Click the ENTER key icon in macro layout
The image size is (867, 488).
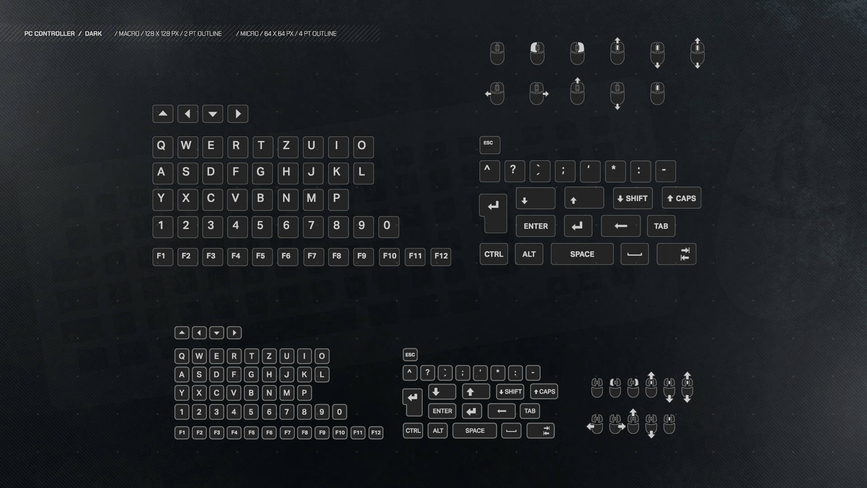tap(535, 226)
